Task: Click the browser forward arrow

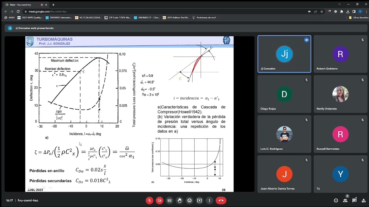Action: tap(12, 11)
